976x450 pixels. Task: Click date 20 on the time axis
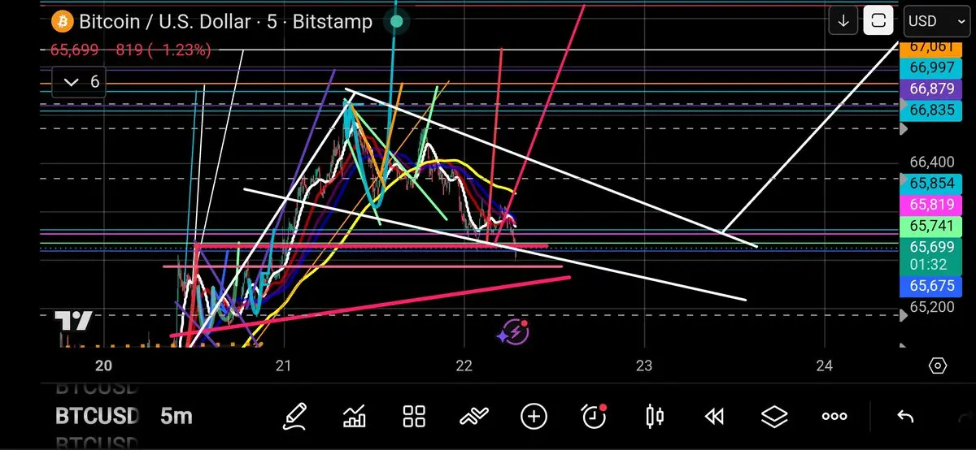point(102,366)
